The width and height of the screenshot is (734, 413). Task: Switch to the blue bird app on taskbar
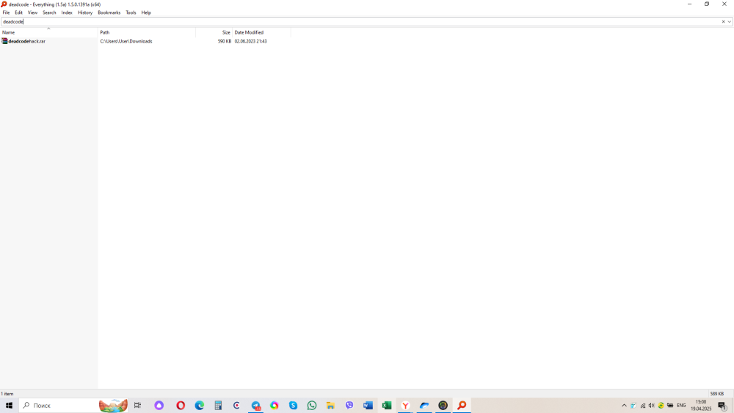[424, 406]
